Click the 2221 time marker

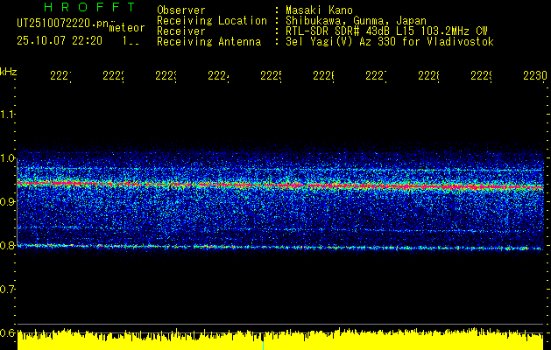click(61, 76)
